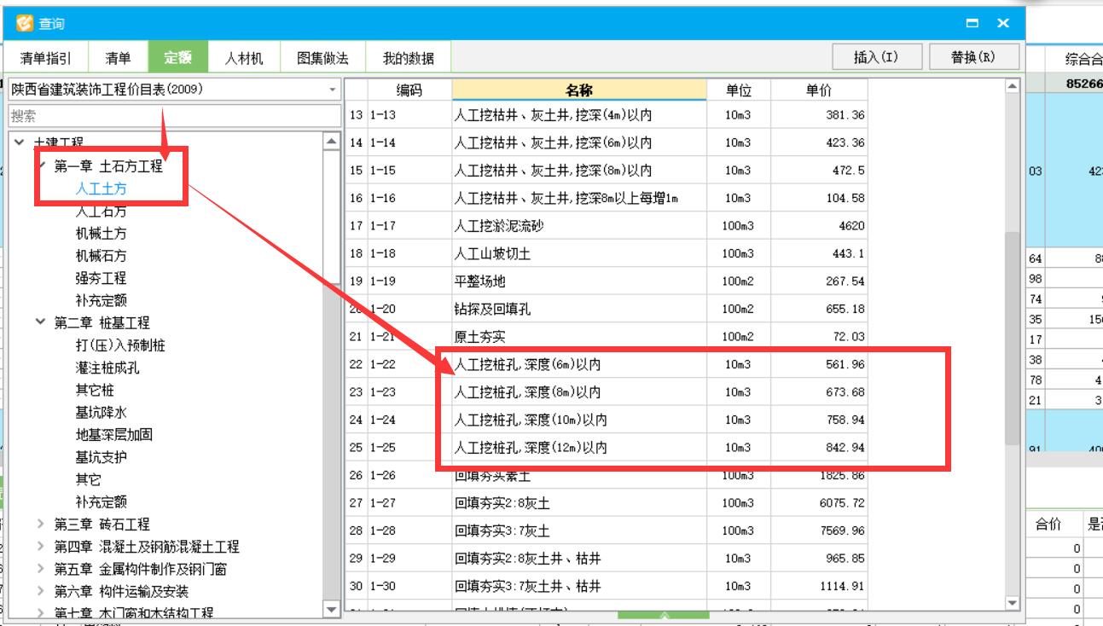Collapse the 第二章 桩基工程 chevron
The height and width of the screenshot is (626, 1103).
40,322
